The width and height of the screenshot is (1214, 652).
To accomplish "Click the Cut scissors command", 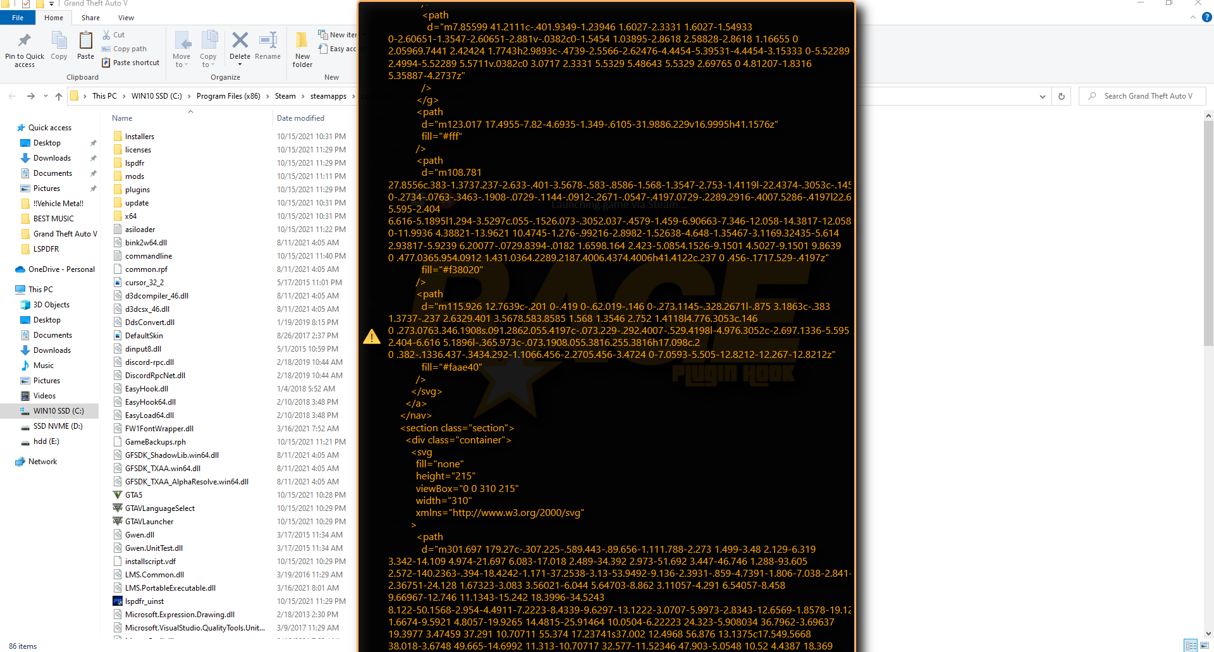I will tap(114, 35).
